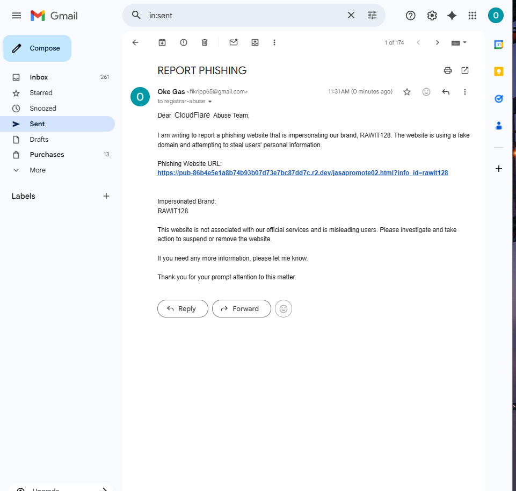The width and height of the screenshot is (516, 491).
Task: Go to older message arrow
Action: [437, 42]
